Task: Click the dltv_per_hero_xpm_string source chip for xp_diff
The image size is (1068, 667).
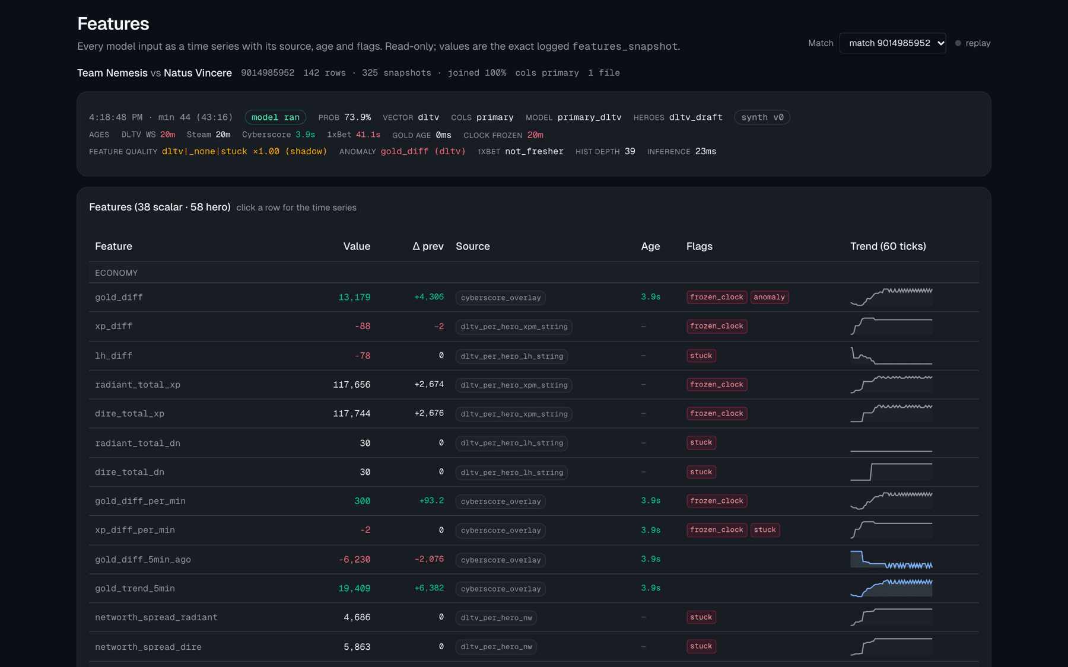Action: click(x=514, y=327)
